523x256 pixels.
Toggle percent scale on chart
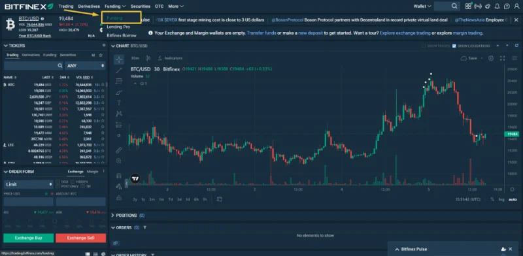(492, 199)
